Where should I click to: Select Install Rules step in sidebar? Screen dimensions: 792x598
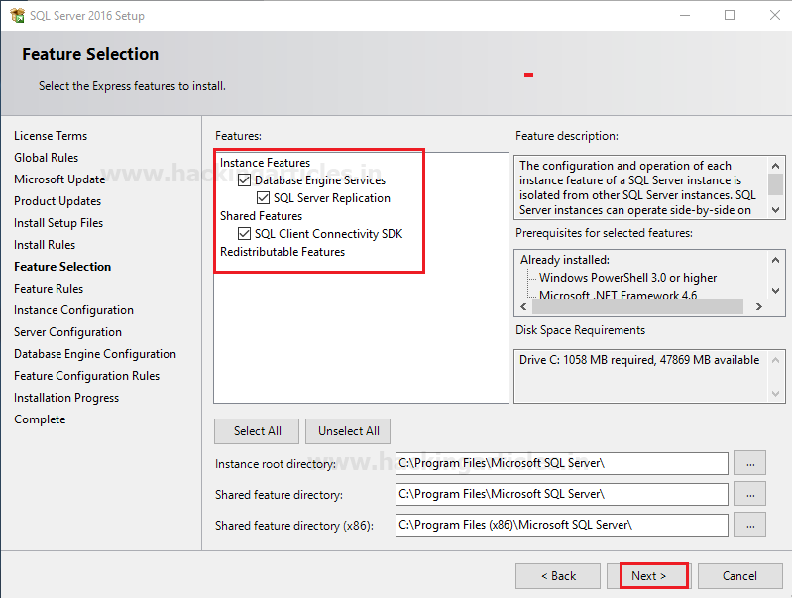(45, 245)
